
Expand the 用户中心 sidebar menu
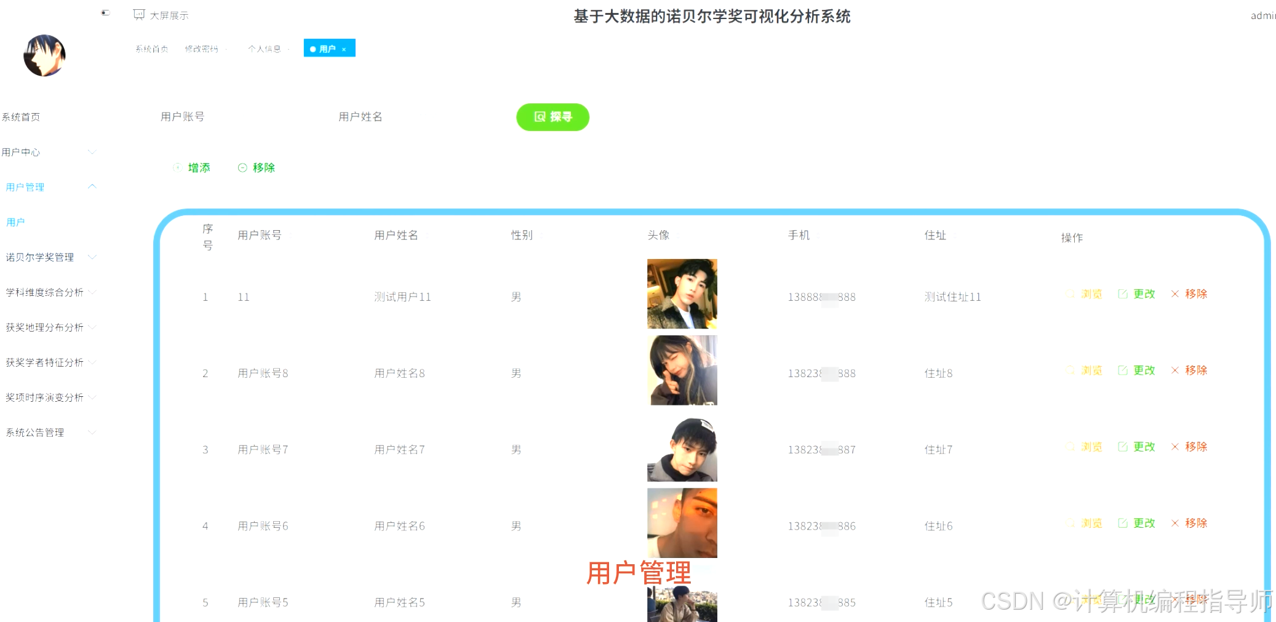pyautogui.click(x=49, y=152)
